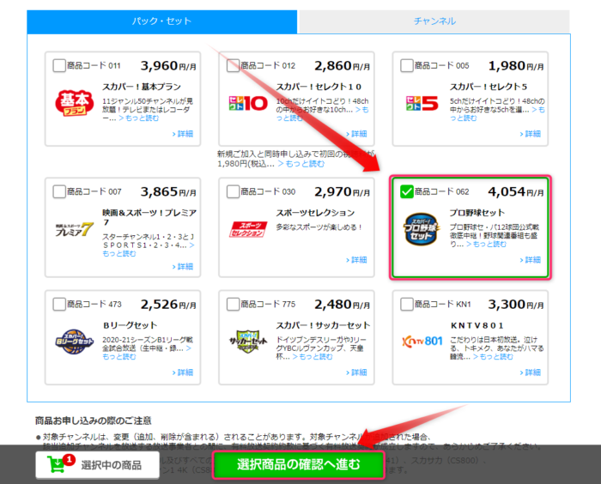Click the サッカーセット logo
The image size is (601, 484).
(248, 342)
